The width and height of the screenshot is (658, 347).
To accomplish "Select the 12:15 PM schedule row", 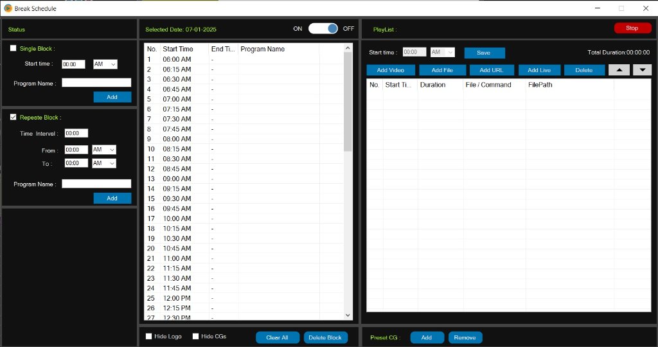I will click(244, 308).
